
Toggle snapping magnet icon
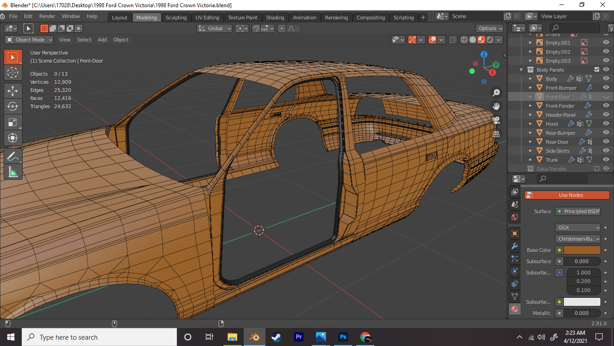click(256, 28)
